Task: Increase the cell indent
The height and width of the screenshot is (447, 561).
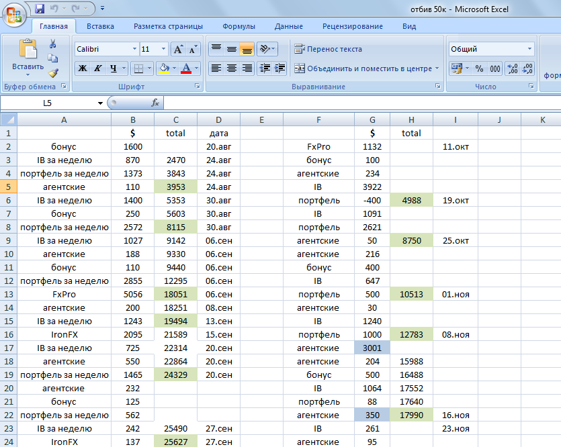Action: click(279, 68)
